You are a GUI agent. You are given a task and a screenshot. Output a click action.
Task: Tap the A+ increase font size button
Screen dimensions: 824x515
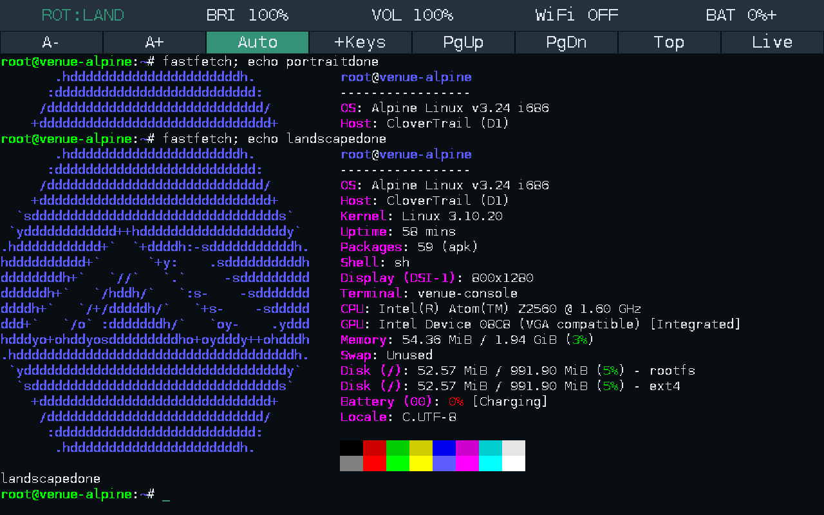(x=154, y=42)
